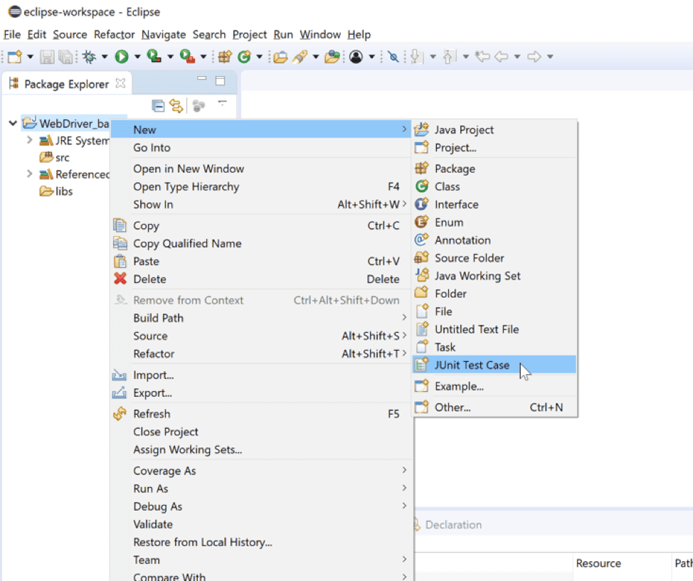
Task: Select the Run icon in the toolbar
Action: [x=120, y=56]
